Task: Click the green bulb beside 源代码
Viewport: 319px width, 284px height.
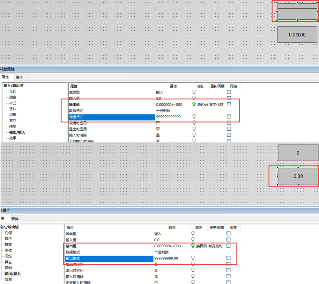Action: pyautogui.click(x=194, y=104)
